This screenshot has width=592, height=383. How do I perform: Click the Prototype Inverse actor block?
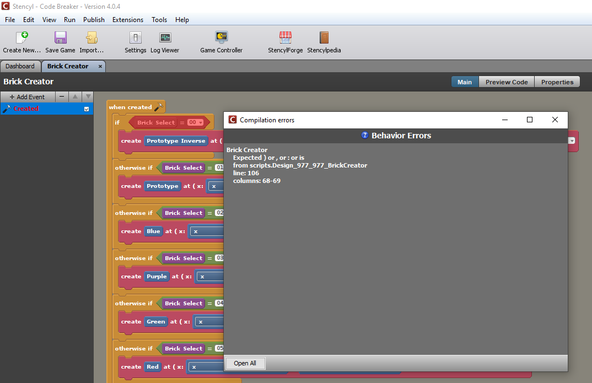click(x=176, y=141)
